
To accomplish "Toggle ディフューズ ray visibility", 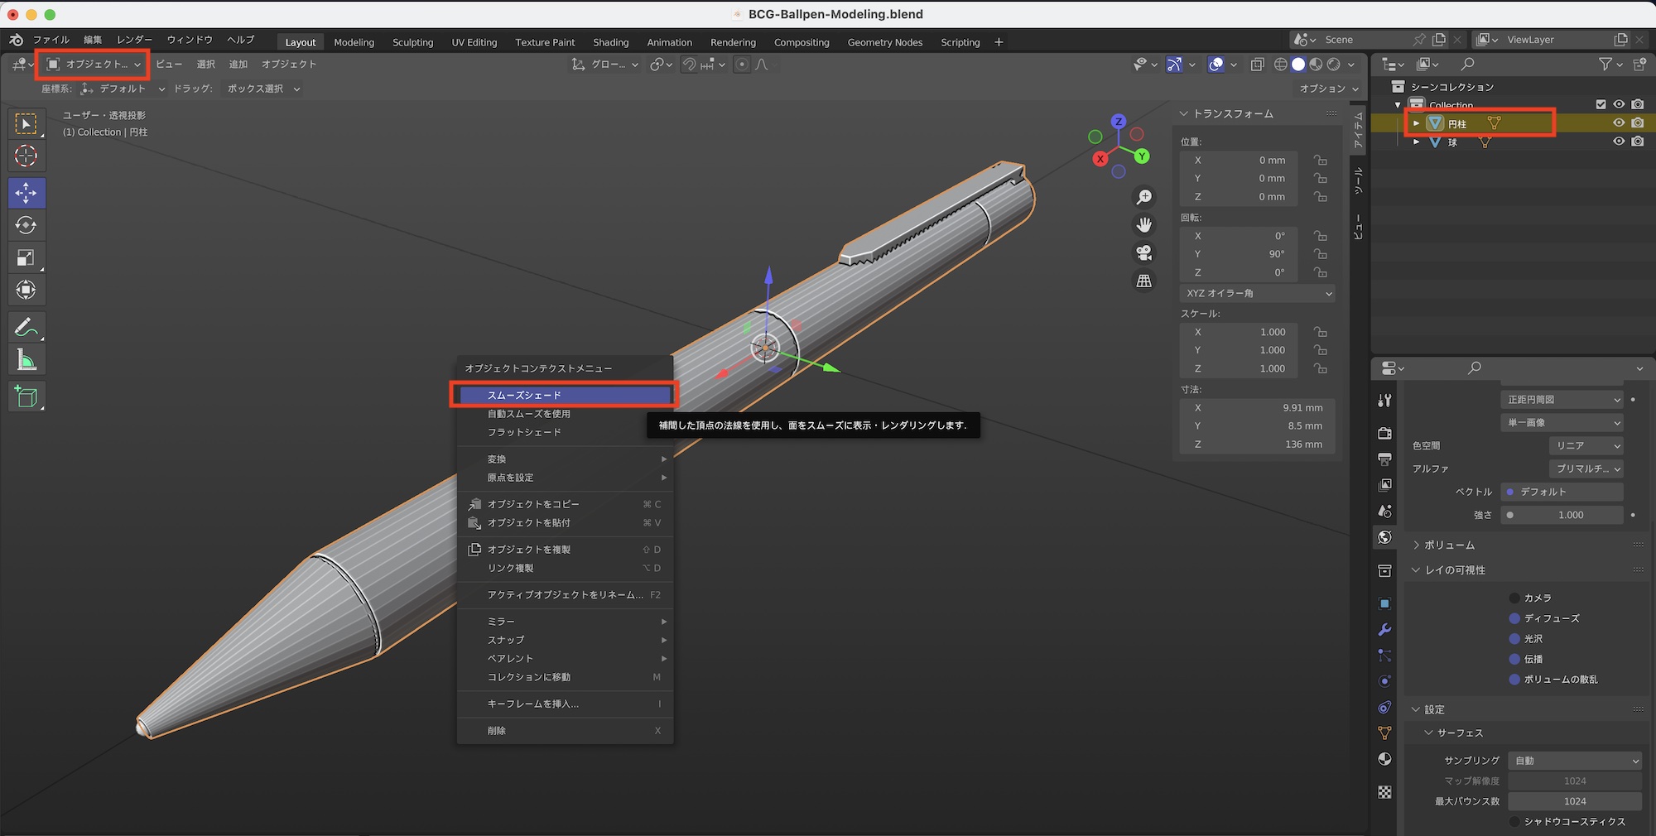I will [x=1514, y=618].
